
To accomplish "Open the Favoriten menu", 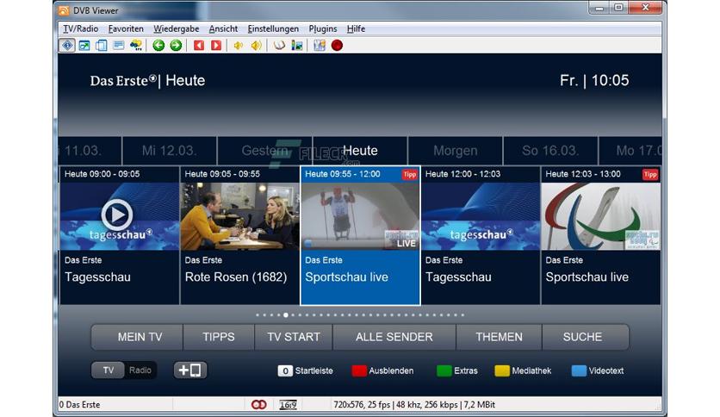I will click(126, 28).
